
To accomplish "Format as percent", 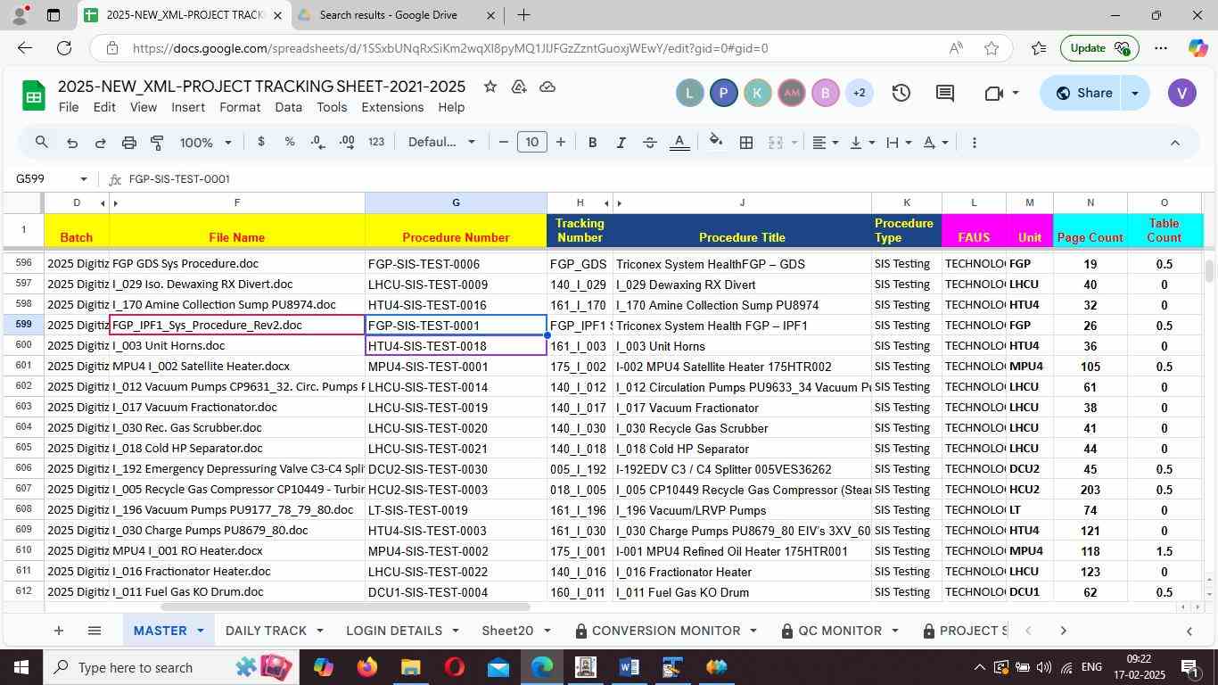I will coord(289,142).
